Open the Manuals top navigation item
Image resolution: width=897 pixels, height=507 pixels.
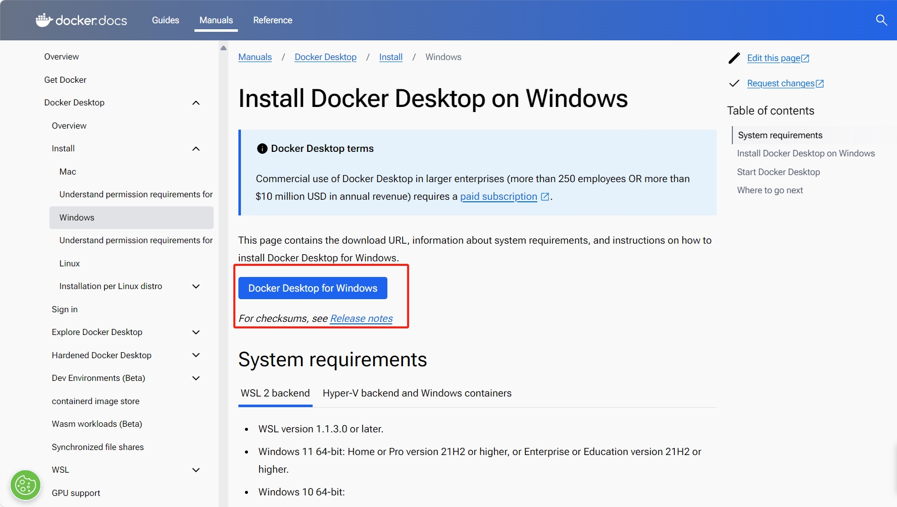[216, 20]
